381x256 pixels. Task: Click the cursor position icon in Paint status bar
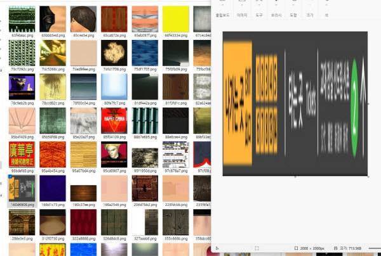point(217,248)
